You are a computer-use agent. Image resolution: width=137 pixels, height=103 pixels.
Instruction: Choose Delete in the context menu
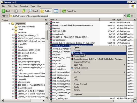pos(98,87)
